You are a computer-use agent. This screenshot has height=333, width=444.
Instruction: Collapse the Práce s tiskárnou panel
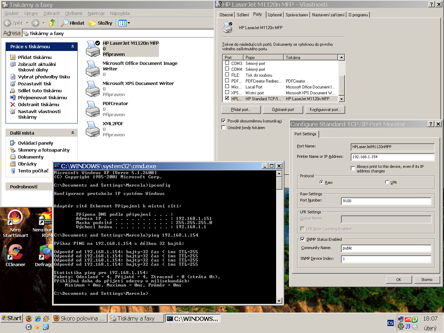point(72,46)
